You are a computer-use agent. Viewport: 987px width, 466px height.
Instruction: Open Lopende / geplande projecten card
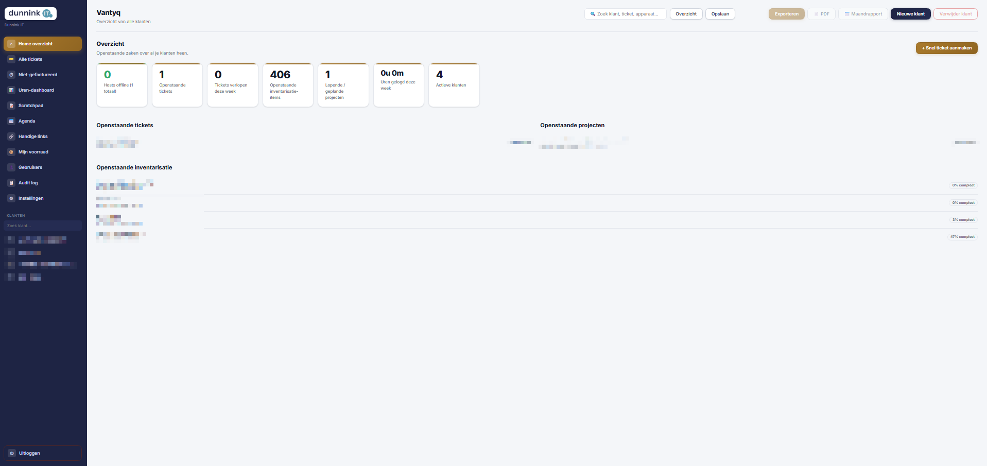(343, 85)
